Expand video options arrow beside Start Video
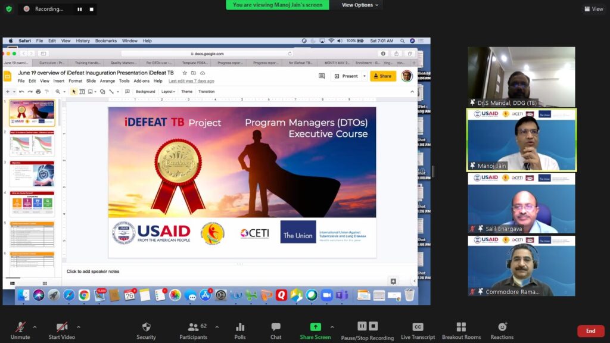Image resolution: width=610 pixels, height=343 pixels. (78, 327)
